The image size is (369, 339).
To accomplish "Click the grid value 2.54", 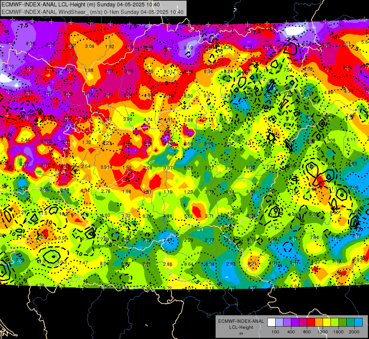I will coord(86,166).
